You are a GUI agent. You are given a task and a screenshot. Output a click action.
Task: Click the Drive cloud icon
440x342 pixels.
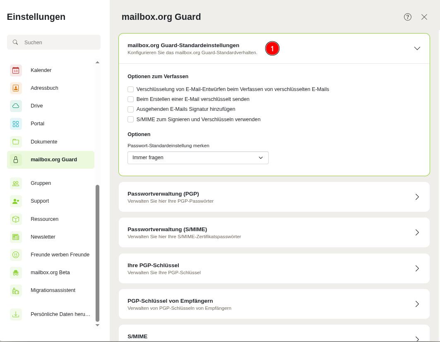[16, 106]
